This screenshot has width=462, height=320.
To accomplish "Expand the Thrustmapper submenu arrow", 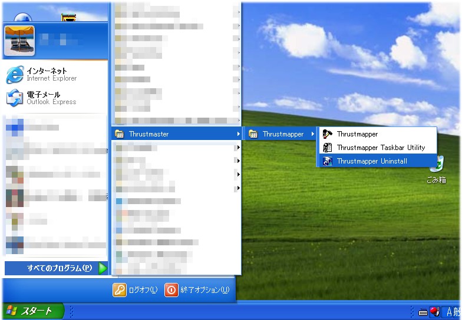I will point(312,134).
